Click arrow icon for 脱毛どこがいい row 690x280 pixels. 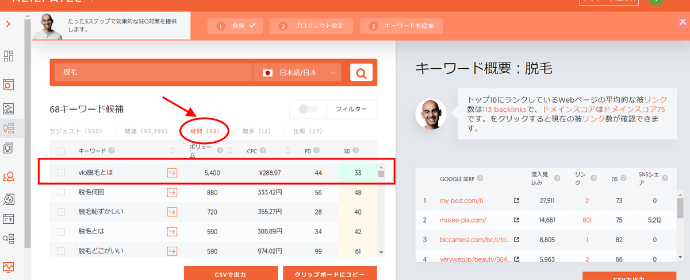click(172, 251)
